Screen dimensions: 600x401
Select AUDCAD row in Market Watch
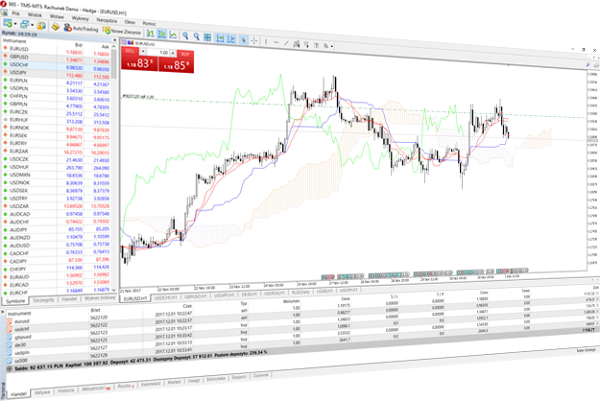coord(57,214)
